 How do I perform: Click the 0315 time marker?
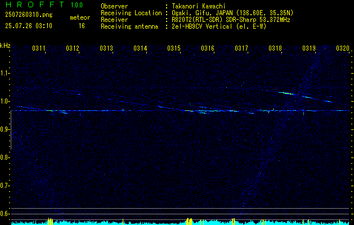click(174, 48)
